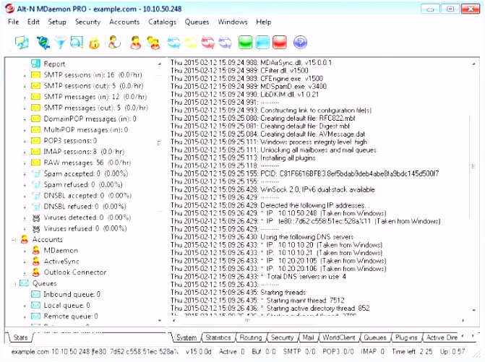
Task: Click the log pane horizontal scrollbar right arrow
Action: (463, 321)
